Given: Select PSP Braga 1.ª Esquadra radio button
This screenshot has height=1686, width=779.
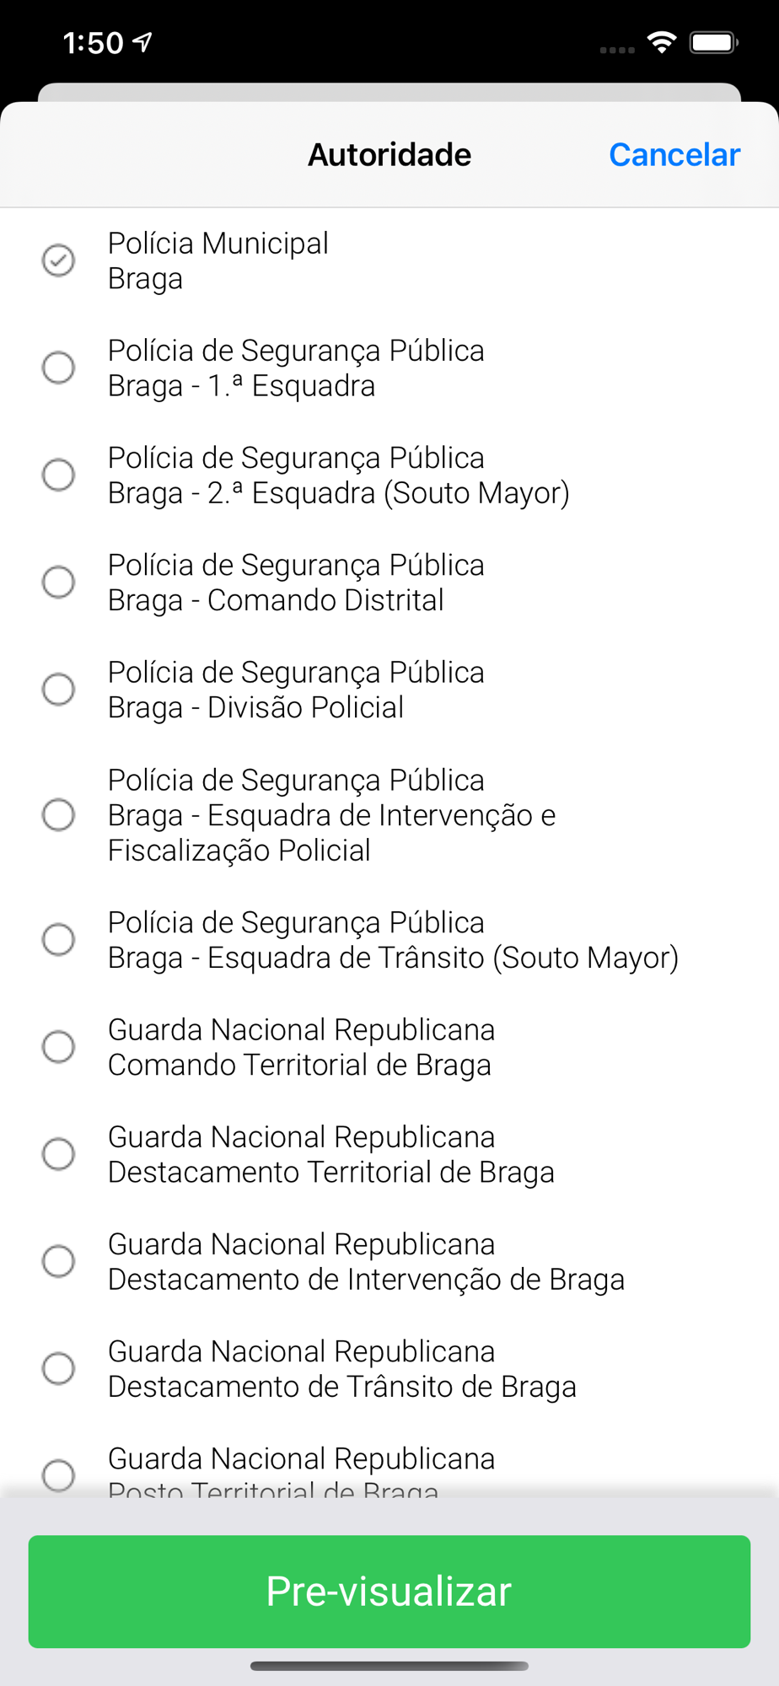Looking at the screenshot, I should [x=58, y=368].
